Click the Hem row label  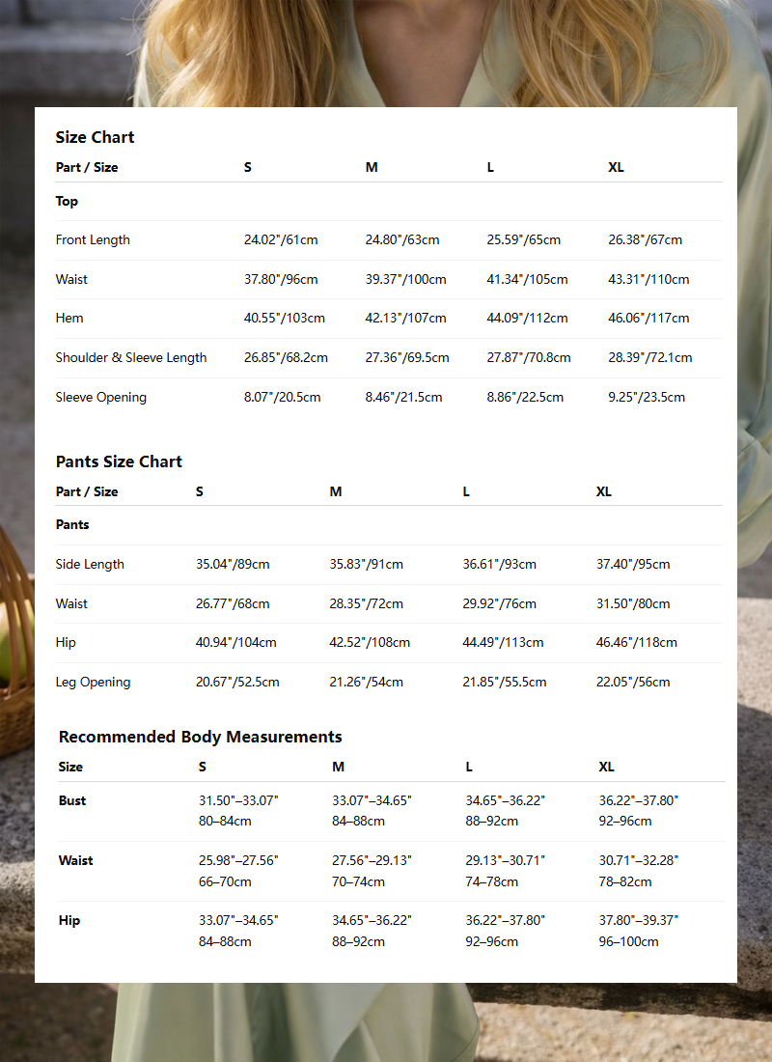pyautogui.click(x=69, y=318)
